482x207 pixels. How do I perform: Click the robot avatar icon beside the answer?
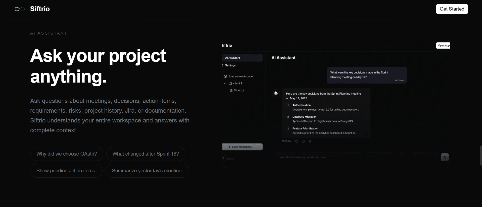click(x=276, y=93)
